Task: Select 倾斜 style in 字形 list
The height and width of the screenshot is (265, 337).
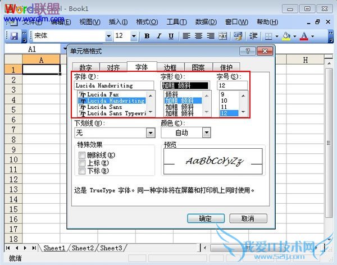Action: tap(183, 94)
